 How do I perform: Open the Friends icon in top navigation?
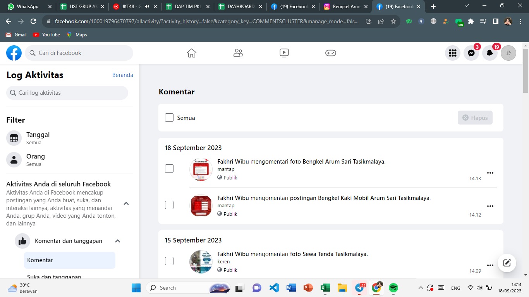coord(238,53)
